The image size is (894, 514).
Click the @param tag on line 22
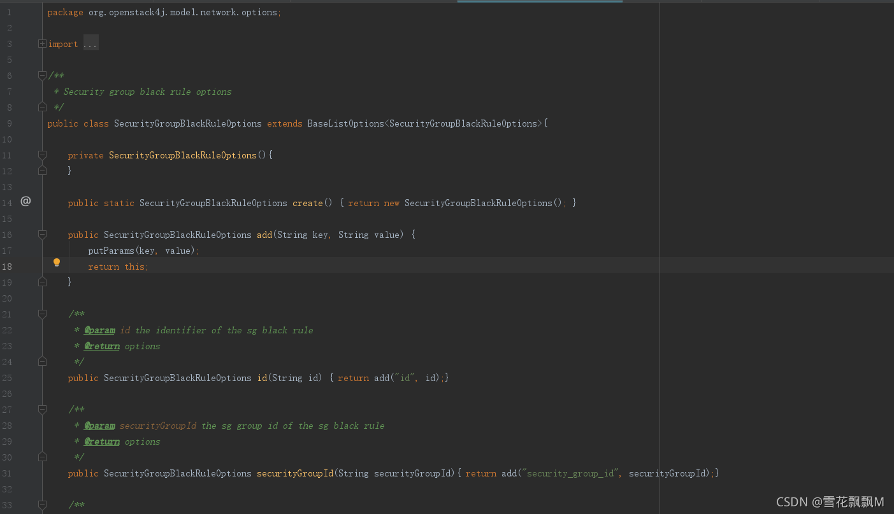pos(99,330)
